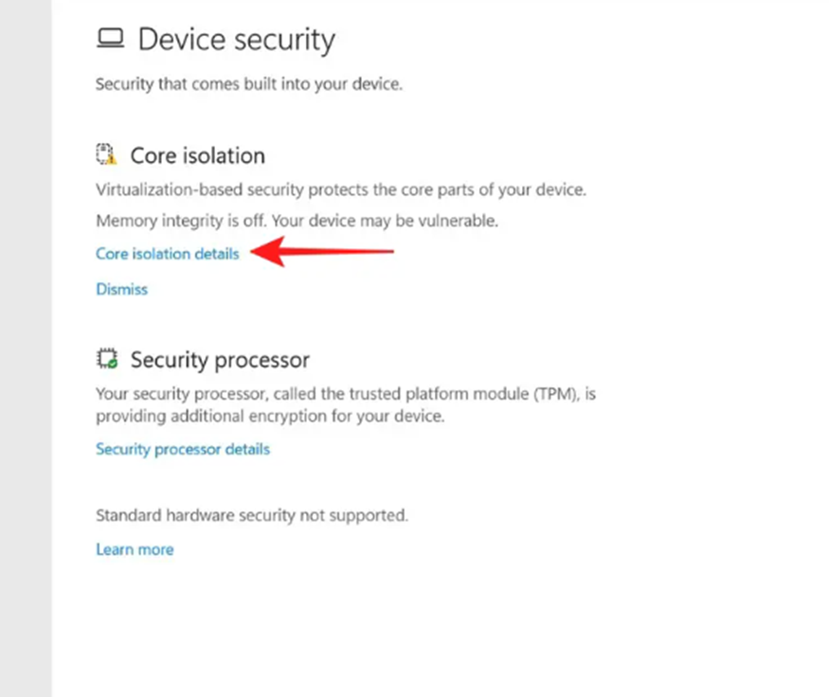This screenshot has width=829, height=697.
Task: Click the Security processor heading
Action: point(220,360)
